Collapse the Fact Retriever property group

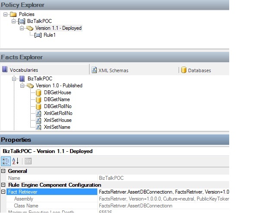pos(3,192)
